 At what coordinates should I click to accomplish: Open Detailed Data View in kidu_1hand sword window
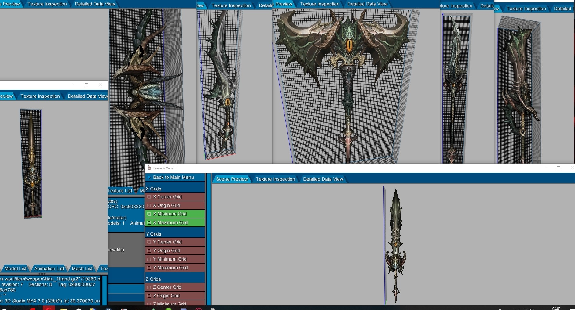87,96
